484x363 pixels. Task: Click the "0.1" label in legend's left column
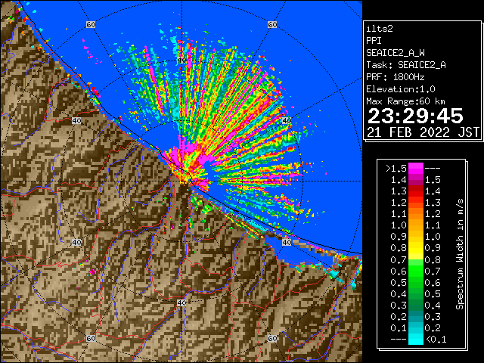click(399, 327)
